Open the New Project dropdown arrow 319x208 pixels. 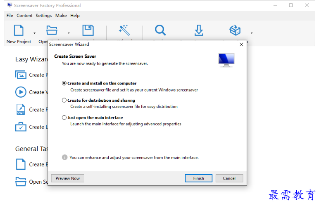tap(34, 33)
